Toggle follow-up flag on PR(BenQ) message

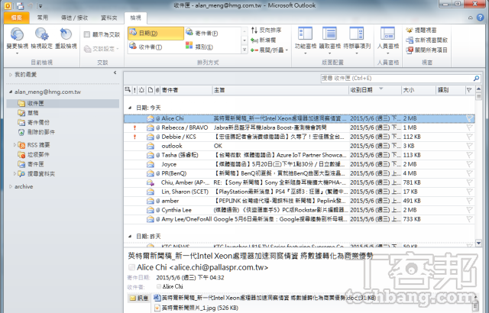coord(469,173)
